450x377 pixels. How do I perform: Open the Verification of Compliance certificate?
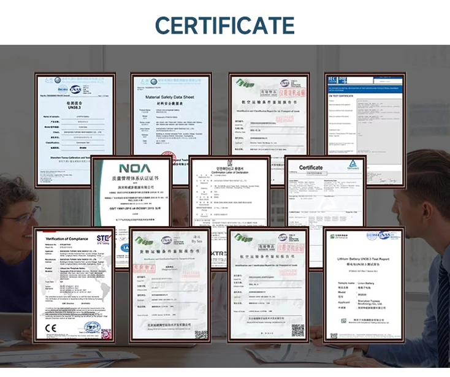pyautogui.click(x=74, y=285)
